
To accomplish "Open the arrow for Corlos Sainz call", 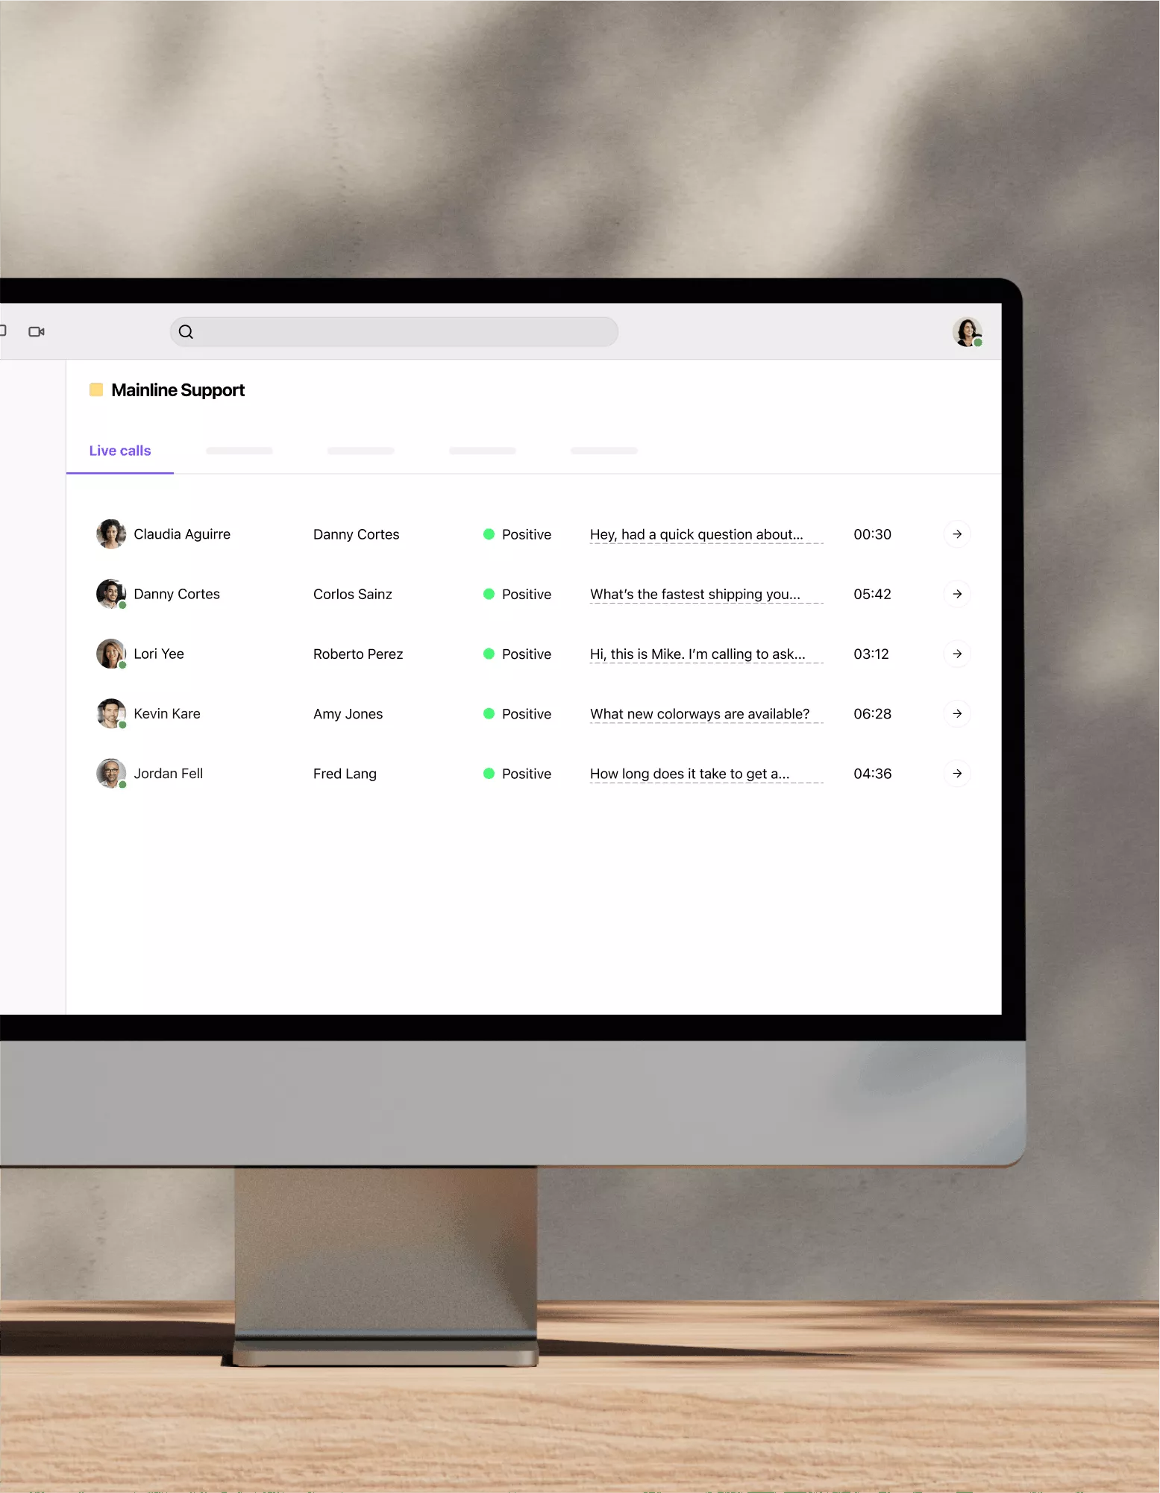I will click(957, 594).
